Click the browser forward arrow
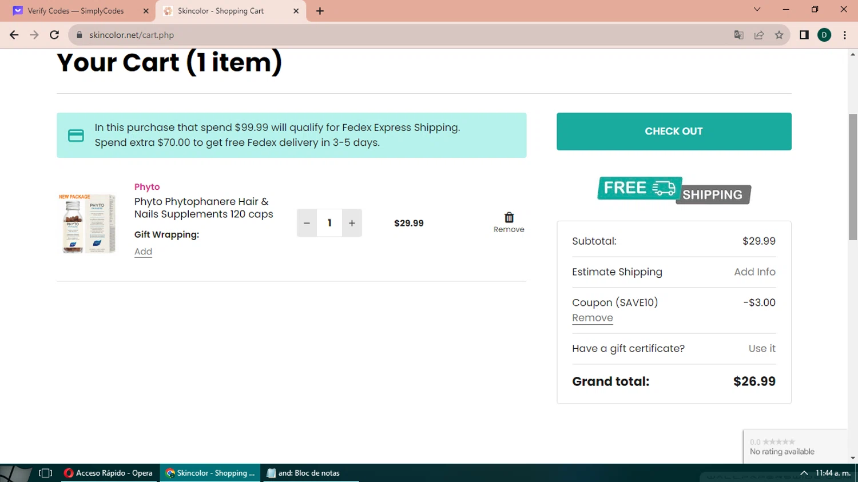 click(x=34, y=35)
